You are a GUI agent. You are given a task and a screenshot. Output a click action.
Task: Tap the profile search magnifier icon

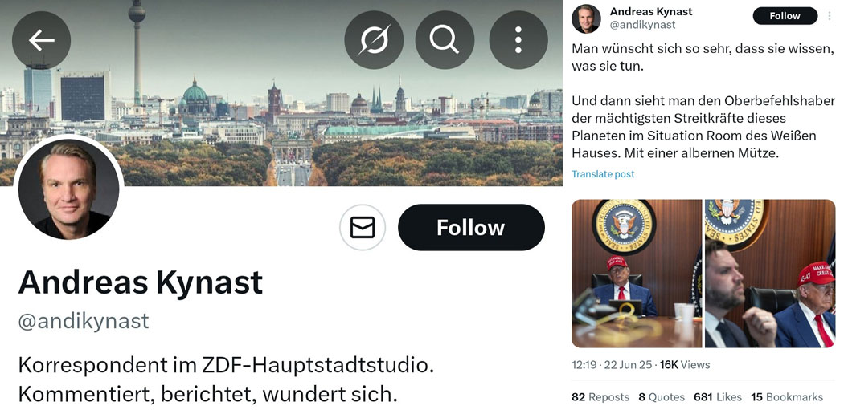tap(445, 40)
